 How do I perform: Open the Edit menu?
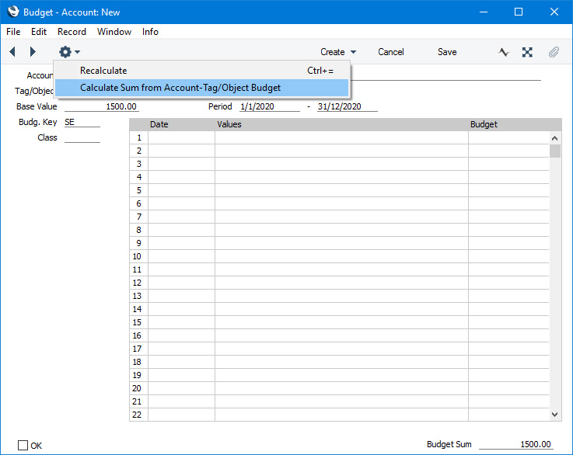point(39,32)
